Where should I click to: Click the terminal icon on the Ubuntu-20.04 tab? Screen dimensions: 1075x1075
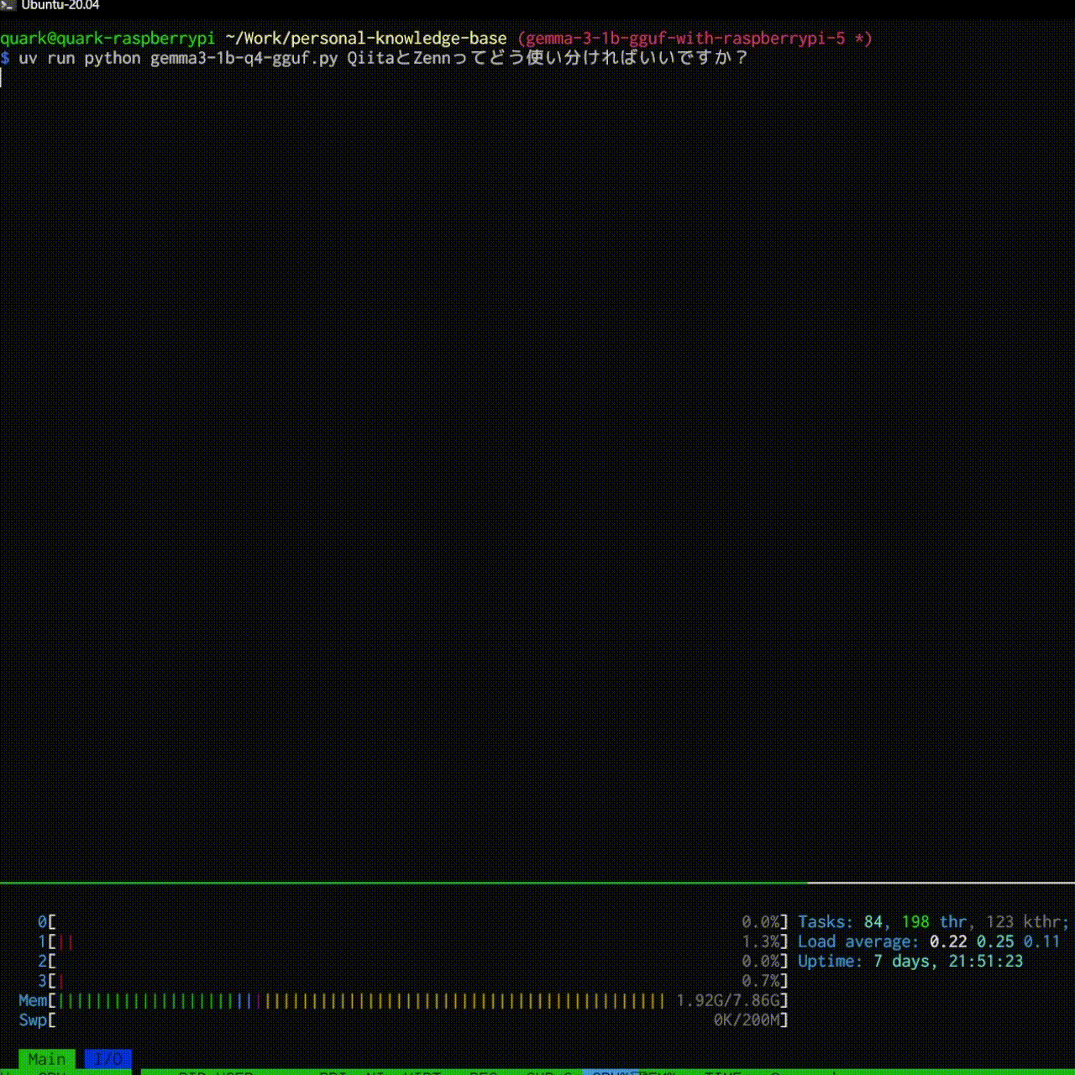(8, 6)
